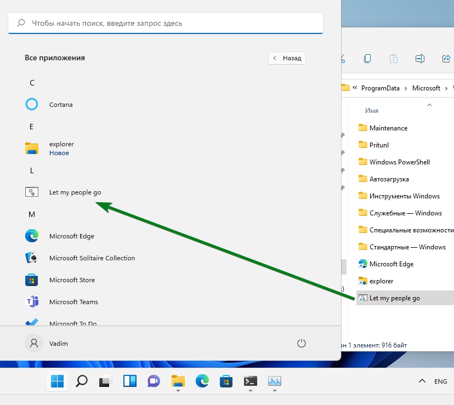This screenshot has height=405, width=454.
Task: Click the letter E group header
Action: 32,127
